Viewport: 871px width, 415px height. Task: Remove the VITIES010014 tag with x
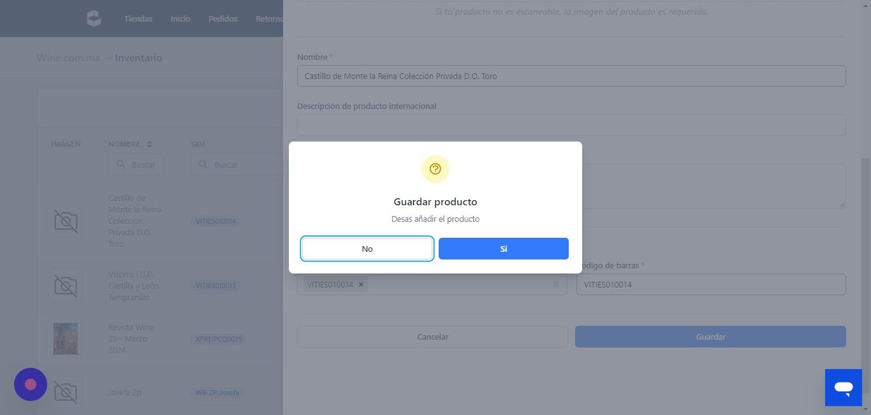click(x=361, y=285)
